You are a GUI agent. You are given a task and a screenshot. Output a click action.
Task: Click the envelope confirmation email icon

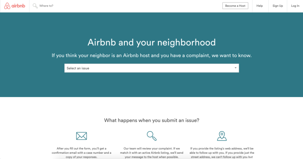[81, 136]
